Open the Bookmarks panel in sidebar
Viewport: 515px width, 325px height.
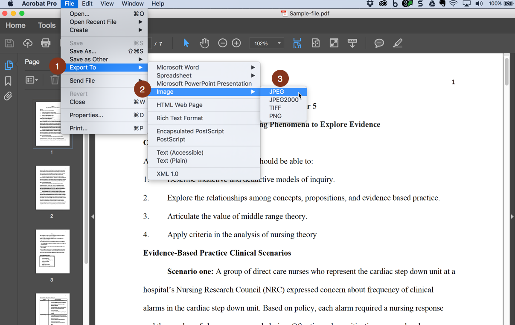(x=8, y=81)
